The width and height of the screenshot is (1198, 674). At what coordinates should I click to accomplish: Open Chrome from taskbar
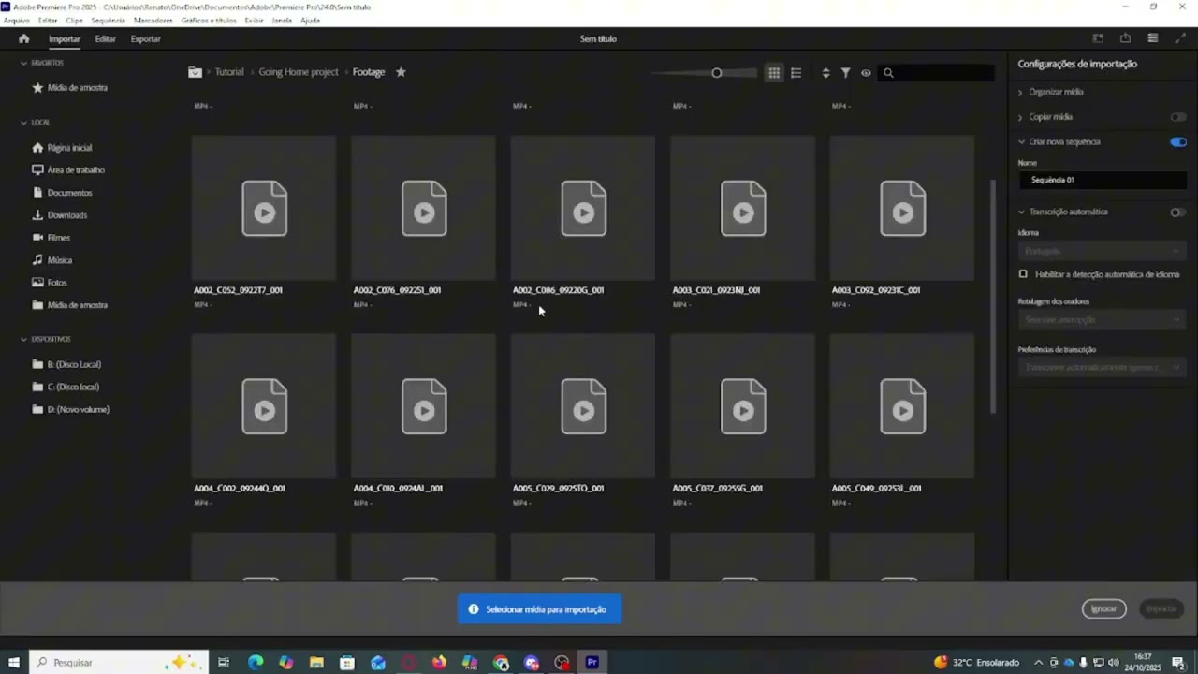(x=501, y=663)
